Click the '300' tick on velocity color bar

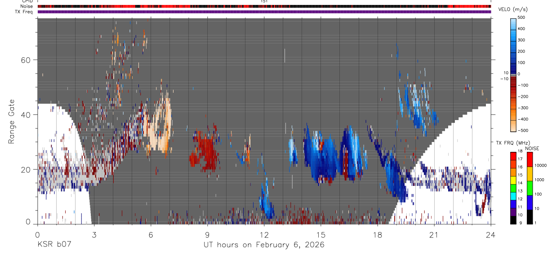pyautogui.click(x=521, y=40)
